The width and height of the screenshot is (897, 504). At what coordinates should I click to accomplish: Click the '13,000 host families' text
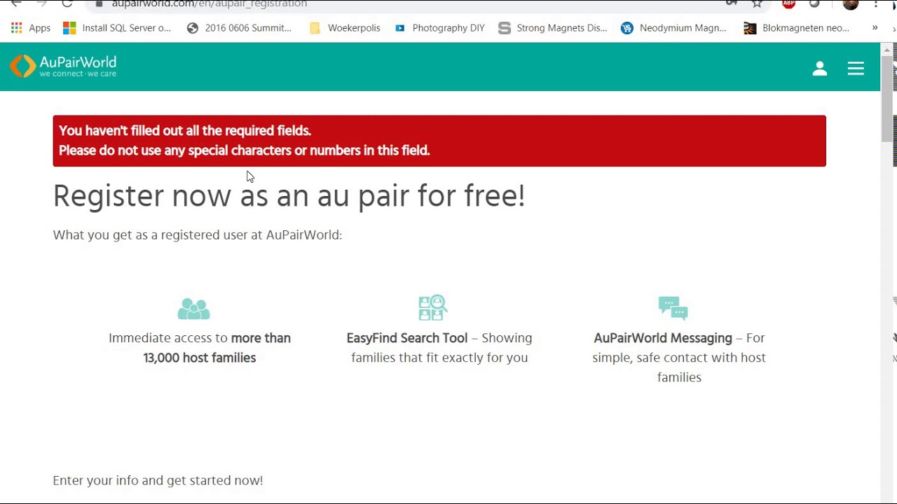[199, 358]
